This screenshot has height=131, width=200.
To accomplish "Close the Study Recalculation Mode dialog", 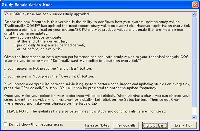I will [x=195, y=5].
